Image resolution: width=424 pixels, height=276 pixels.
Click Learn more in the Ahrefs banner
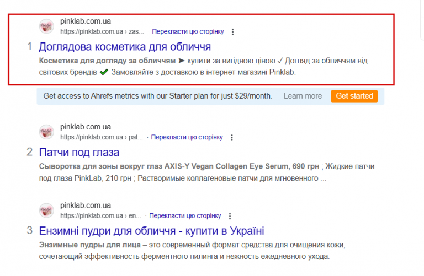tap(303, 96)
